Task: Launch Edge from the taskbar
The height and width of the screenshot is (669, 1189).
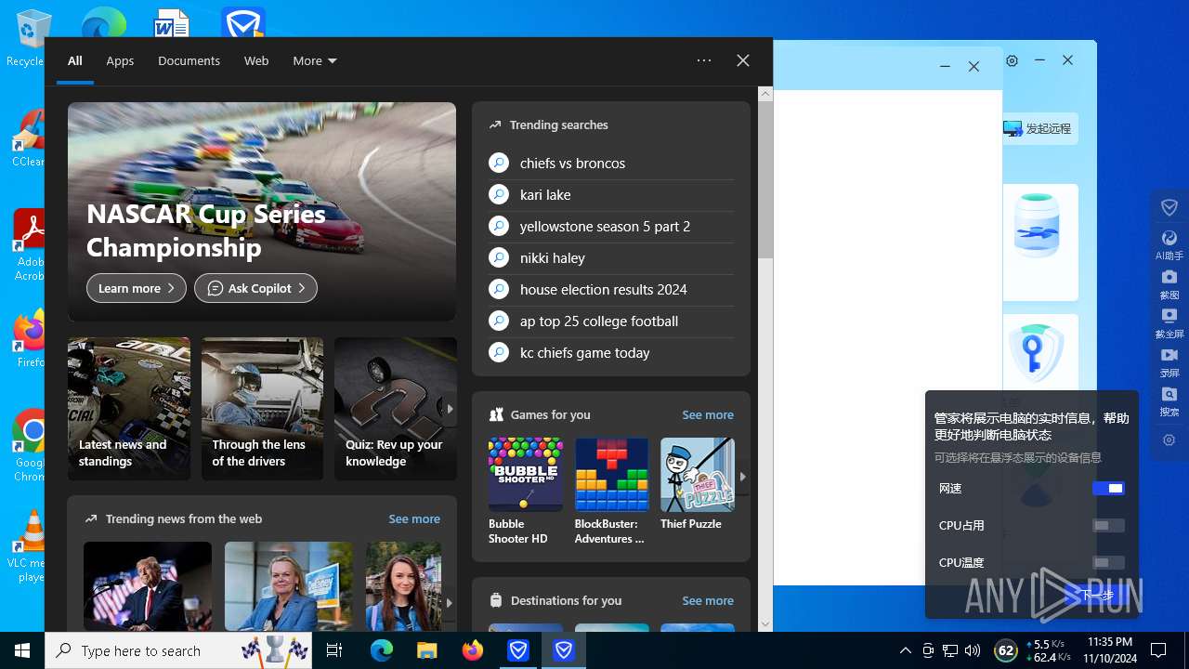Action: [x=382, y=650]
